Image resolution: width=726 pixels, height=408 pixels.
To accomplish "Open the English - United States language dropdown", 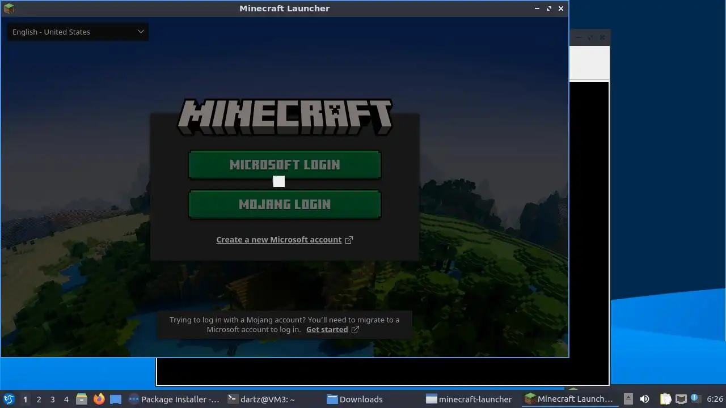I will point(78,32).
